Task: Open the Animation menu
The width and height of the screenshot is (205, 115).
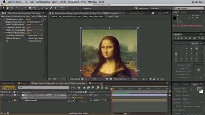Action: click(x=73, y=2)
